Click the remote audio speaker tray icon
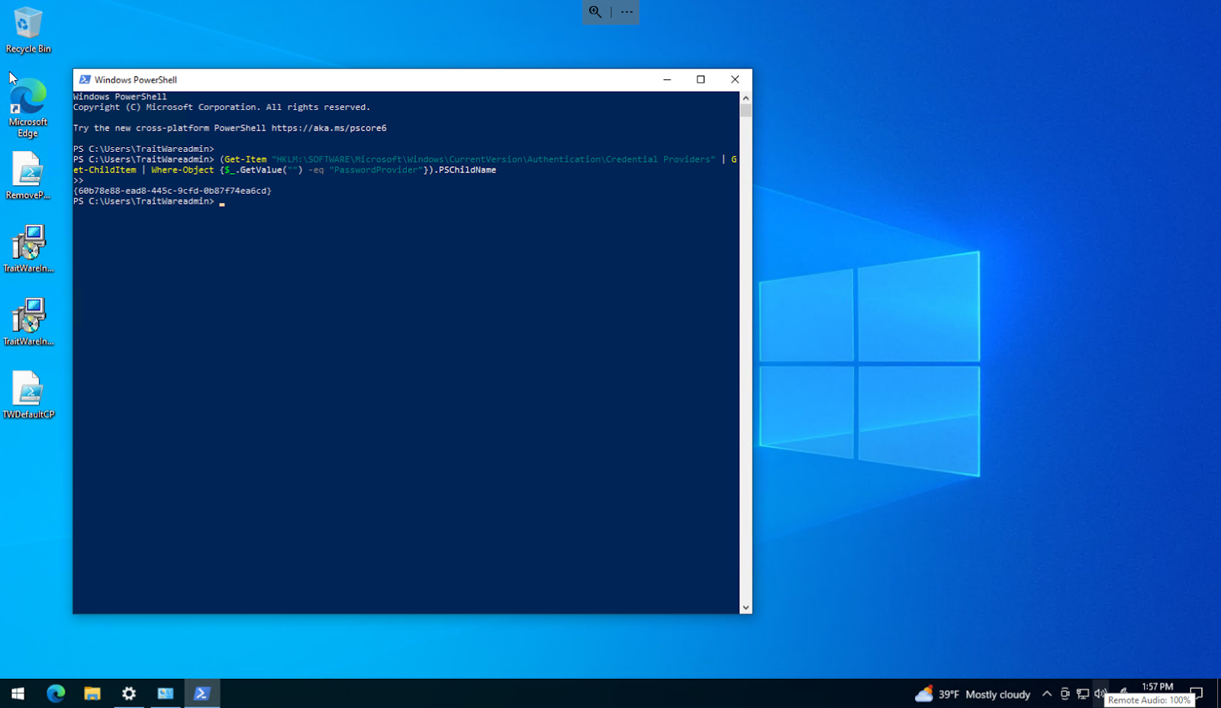The width and height of the screenshot is (1221, 708). (1100, 694)
